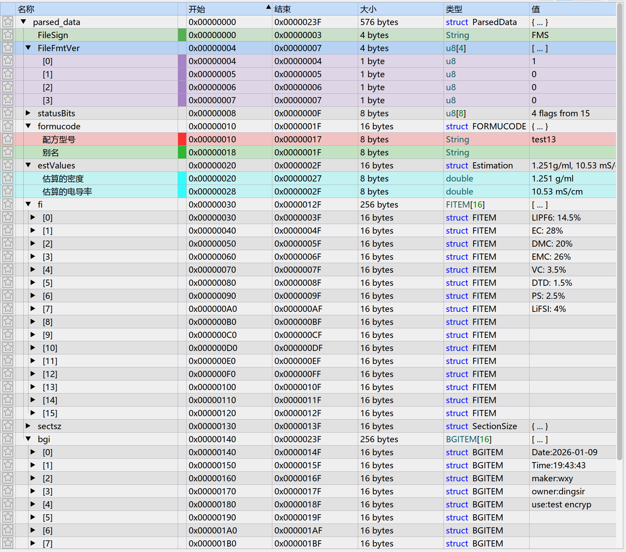Image resolution: width=626 pixels, height=552 pixels.
Task: Click the struct SectionSize type cell
Action: click(486, 426)
